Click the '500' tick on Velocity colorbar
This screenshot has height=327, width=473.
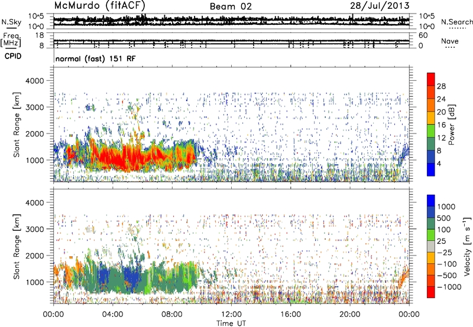tap(443, 218)
